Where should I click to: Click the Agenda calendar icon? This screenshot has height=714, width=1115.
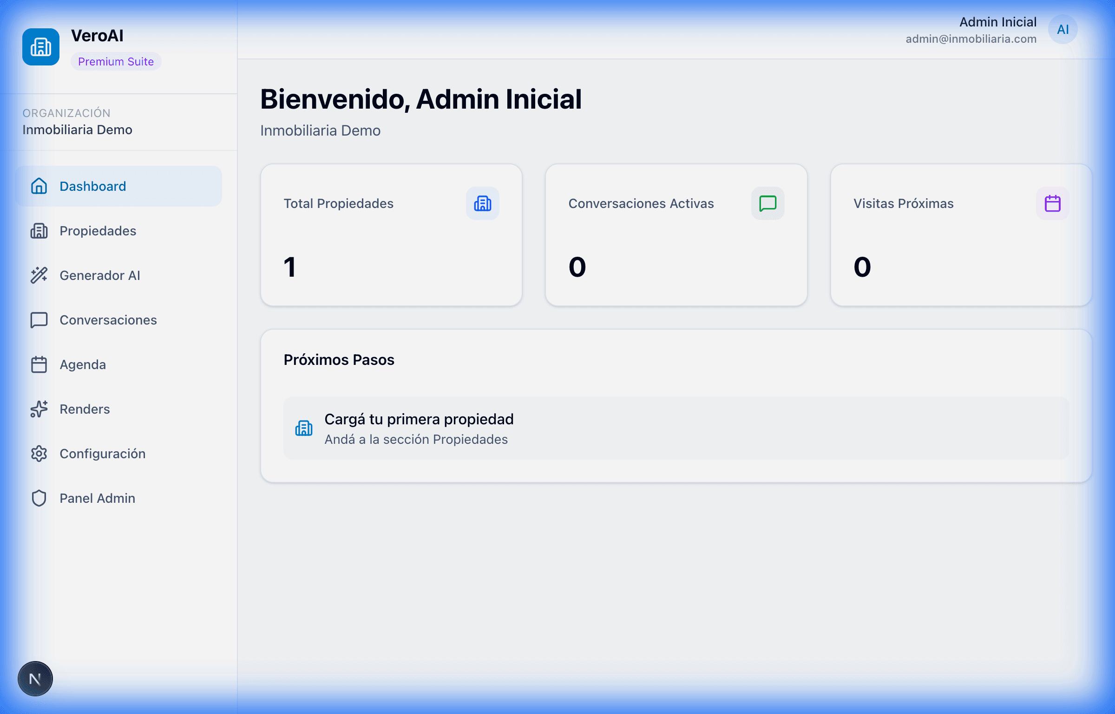(x=39, y=364)
